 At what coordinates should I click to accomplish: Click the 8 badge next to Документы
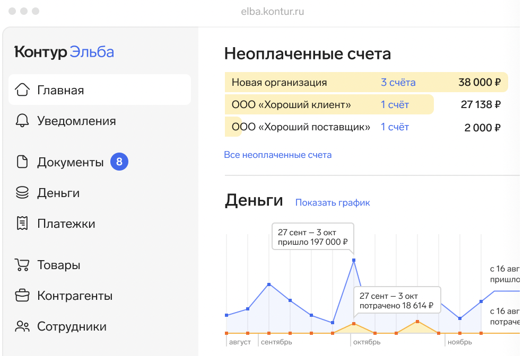click(x=119, y=162)
